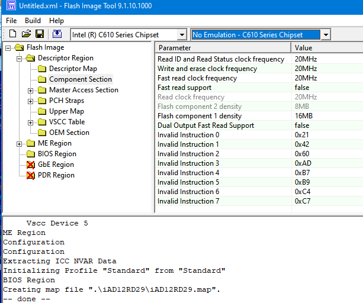This screenshot has height=303, width=363.
Task: Click the PCH Straps folder icon
Action: [42, 101]
